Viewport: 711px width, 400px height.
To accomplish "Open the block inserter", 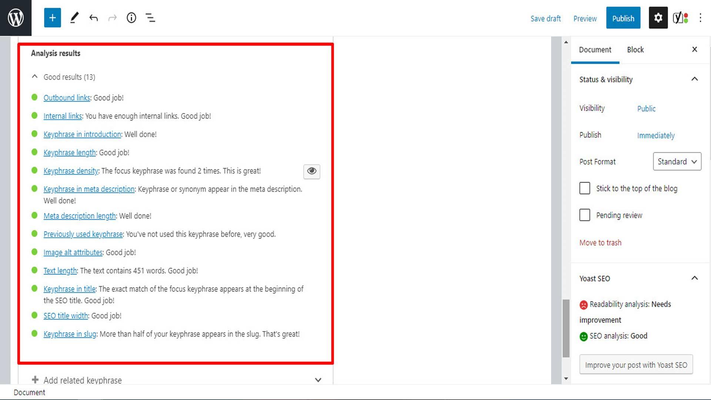I will tap(52, 17).
